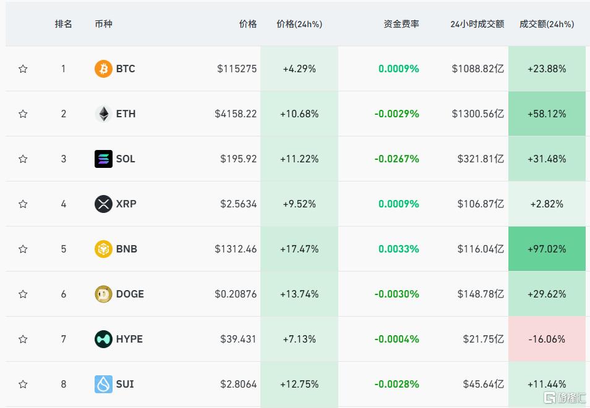Click HYPE's -16.06% red volume cell
Viewport: 590px width, 408px height.
click(547, 339)
